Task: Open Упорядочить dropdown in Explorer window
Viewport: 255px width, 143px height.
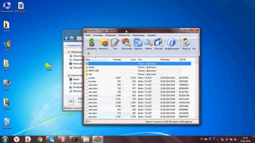Action: [75, 45]
